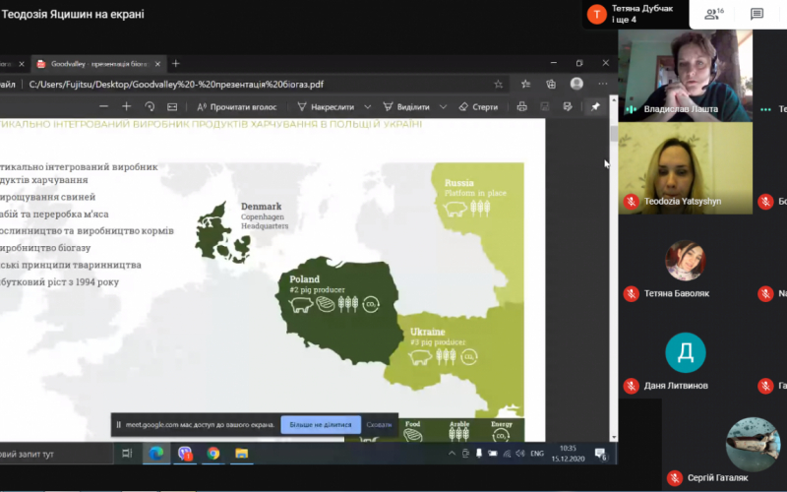Switch the ENG input language indicator
Screen dimensions: 787x492
(x=537, y=454)
